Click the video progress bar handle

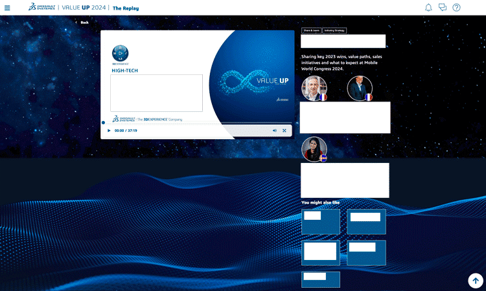click(103, 122)
